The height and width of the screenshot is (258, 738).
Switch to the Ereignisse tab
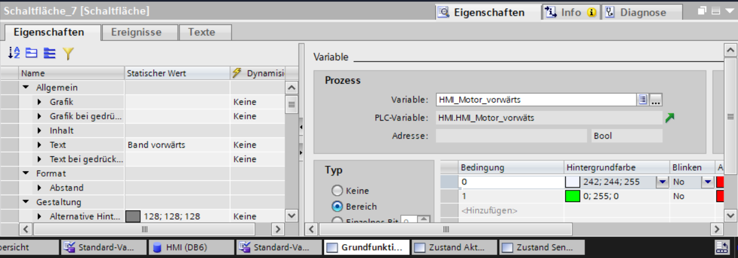[x=136, y=32]
